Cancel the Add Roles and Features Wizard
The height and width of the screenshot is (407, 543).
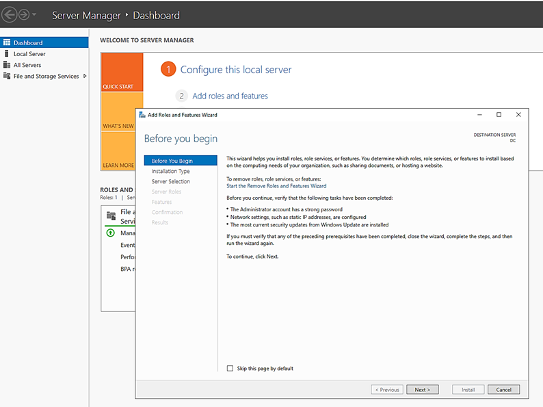click(503, 390)
